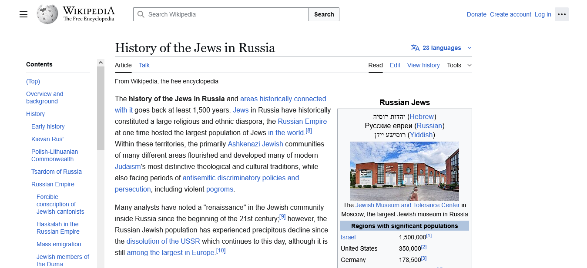Click reference [2] next to 350,000

pyautogui.click(x=424, y=247)
